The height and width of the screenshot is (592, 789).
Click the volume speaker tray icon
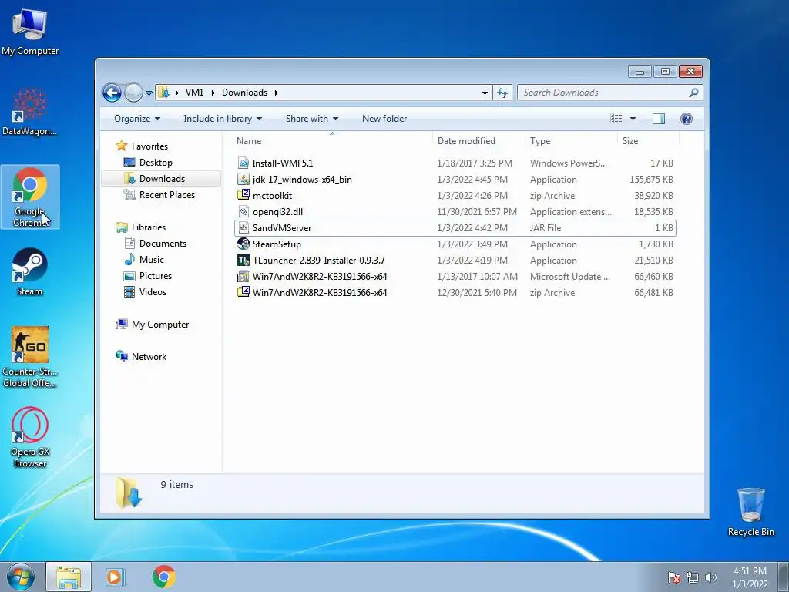click(x=711, y=577)
